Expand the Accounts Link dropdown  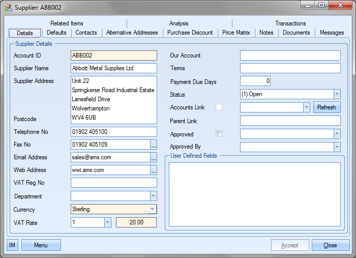[306, 107]
